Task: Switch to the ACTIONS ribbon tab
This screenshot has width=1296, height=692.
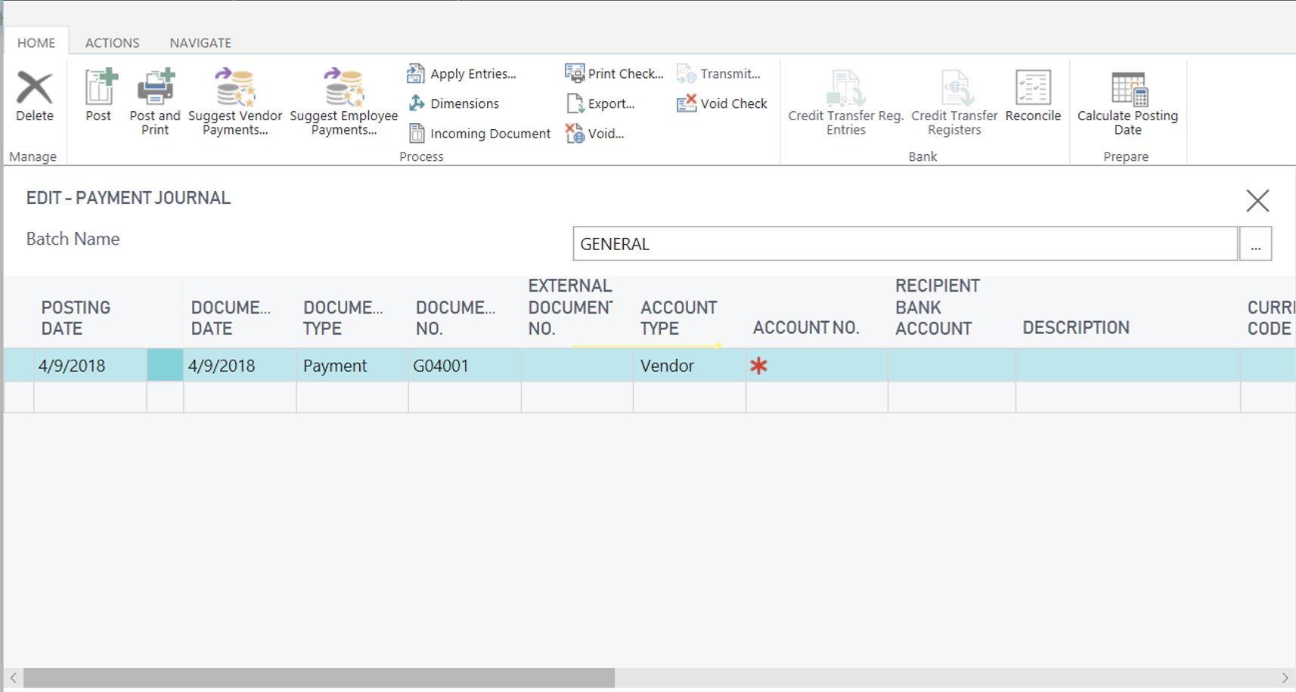Action: coord(111,42)
